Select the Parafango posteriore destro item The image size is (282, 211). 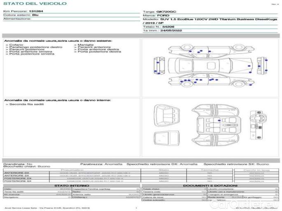click(36, 47)
